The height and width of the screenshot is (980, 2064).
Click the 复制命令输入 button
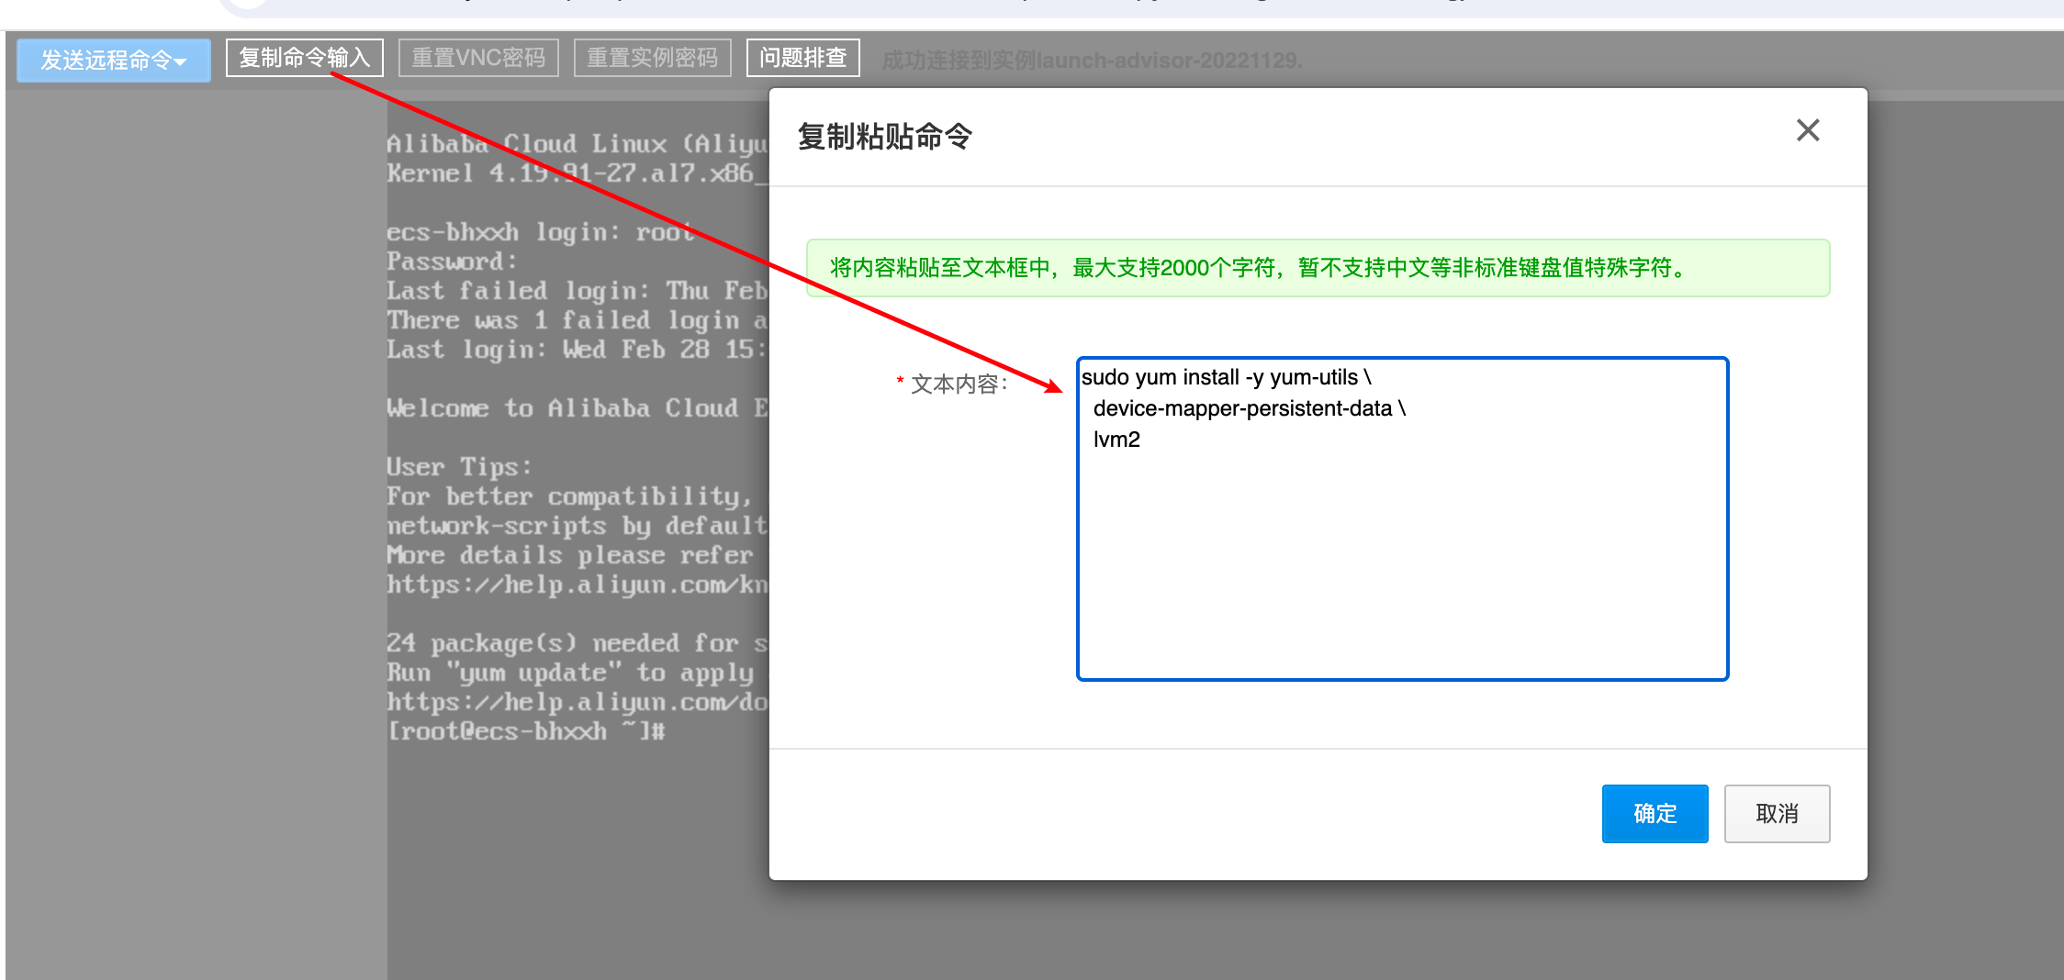point(305,58)
